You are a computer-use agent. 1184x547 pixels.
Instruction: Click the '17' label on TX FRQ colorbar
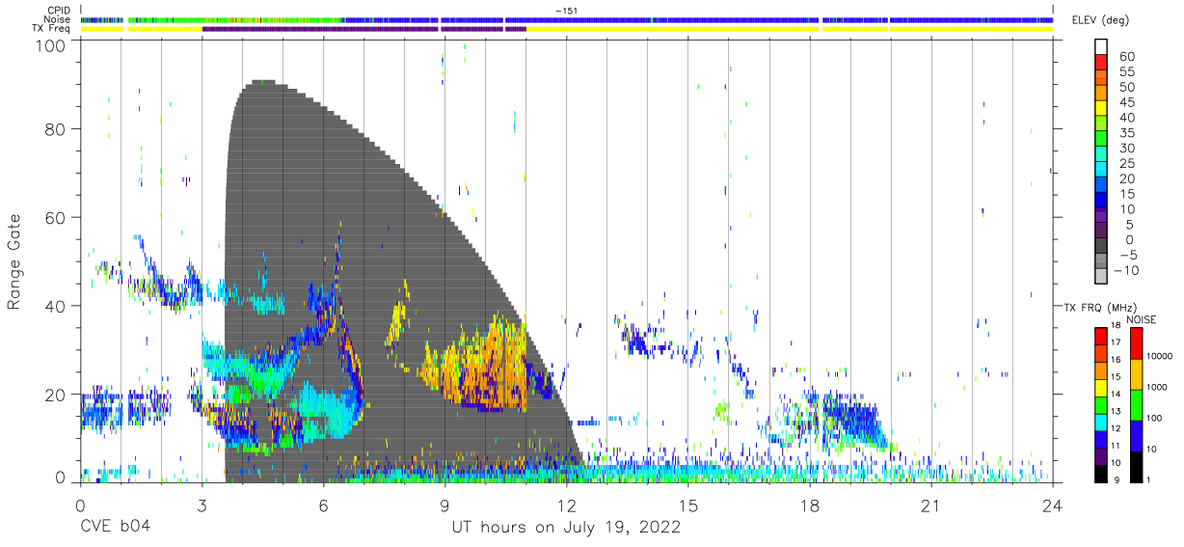[x=1114, y=342]
